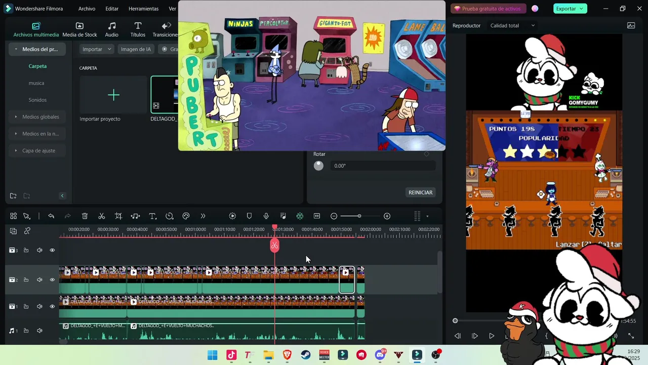Image resolution: width=648 pixels, height=365 pixels.
Task: Mute video track 3
Action: pos(39,250)
